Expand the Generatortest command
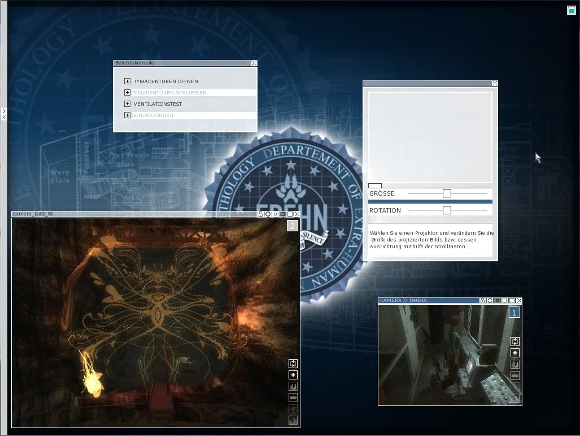The image size is (580, 436). [127, 115]
